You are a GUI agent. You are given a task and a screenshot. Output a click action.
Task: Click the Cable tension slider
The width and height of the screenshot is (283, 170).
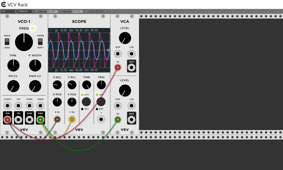(x=71, y=11)
